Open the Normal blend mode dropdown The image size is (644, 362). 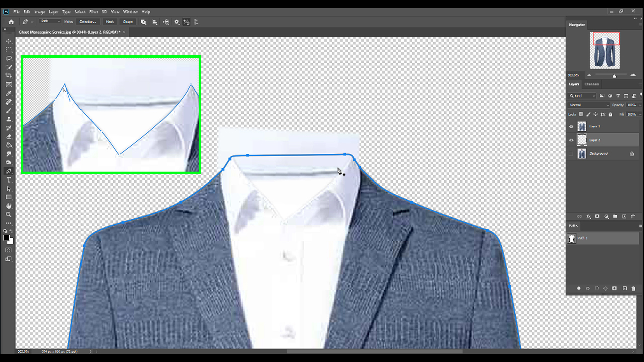point(589,105)
